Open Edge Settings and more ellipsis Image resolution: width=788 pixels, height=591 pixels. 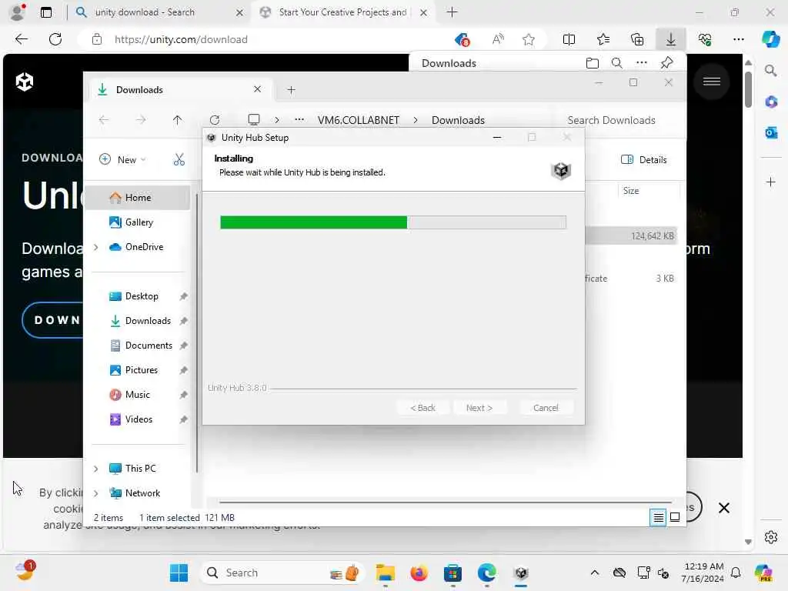738,39
